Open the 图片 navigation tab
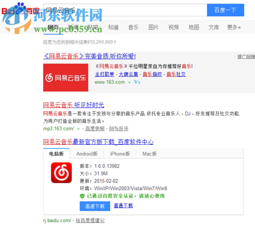 pos(154,27)
